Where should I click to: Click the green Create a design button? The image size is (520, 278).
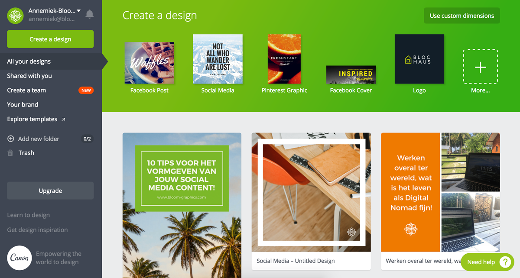point(50,39)
